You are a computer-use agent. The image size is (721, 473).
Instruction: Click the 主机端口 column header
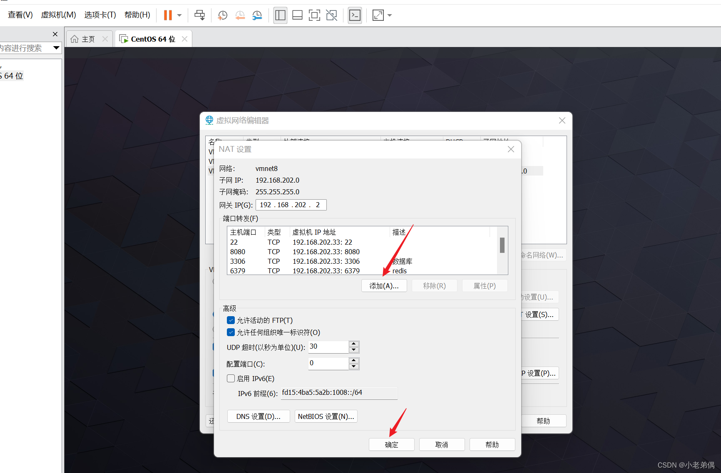(x=246, y=232)
